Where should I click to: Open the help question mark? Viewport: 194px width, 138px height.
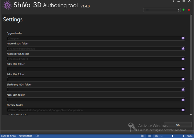coord(174,1)
